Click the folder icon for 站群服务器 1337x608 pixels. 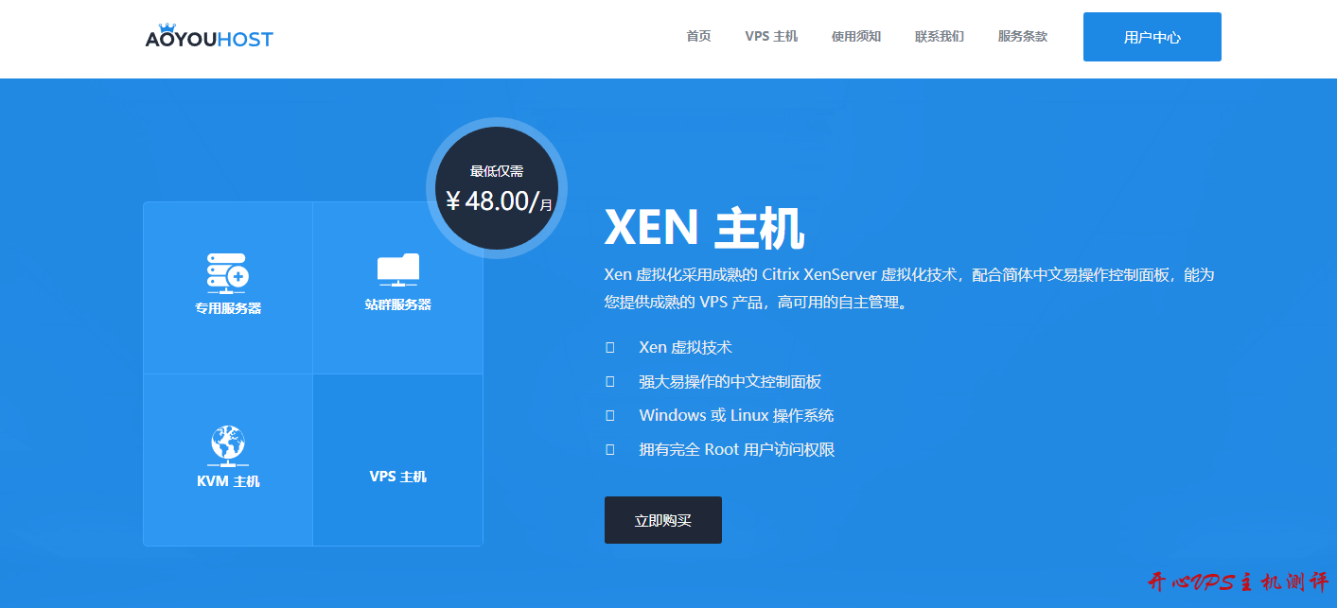[397, 270]
